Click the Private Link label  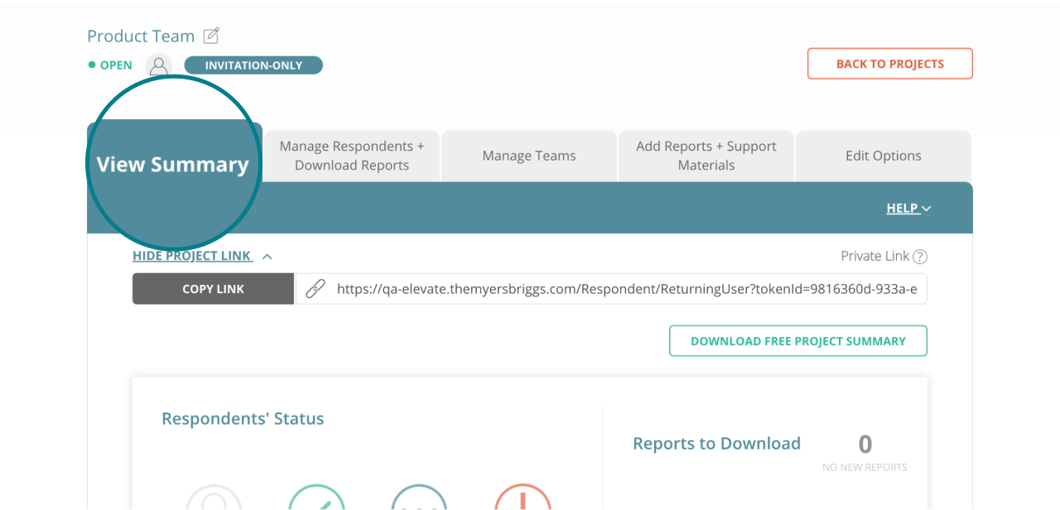coord(874,257)
